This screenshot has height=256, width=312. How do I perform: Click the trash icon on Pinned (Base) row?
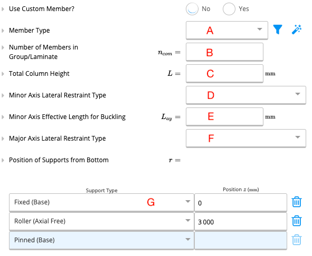[297, 240]
